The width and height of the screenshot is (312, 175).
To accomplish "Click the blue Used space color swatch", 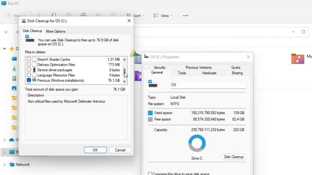I will coord(150,113).
